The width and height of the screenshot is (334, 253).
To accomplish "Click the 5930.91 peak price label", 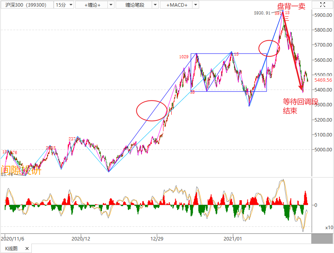I will [262, 13].
